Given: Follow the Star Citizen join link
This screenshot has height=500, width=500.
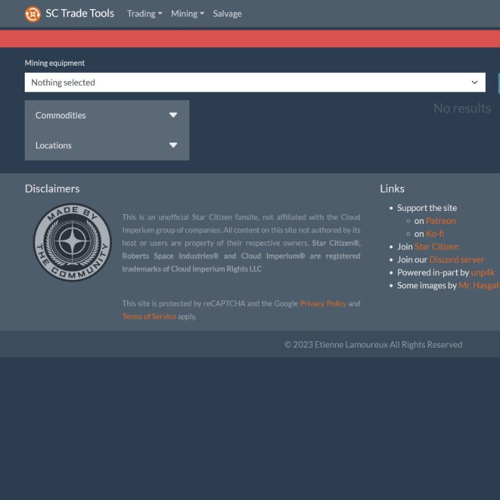Looking at the screenshot, I should coord(436,247).
